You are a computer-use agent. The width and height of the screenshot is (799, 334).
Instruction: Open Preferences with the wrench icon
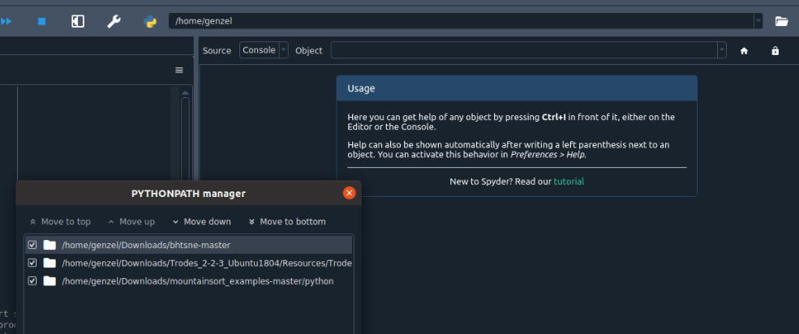pos(114,21)
